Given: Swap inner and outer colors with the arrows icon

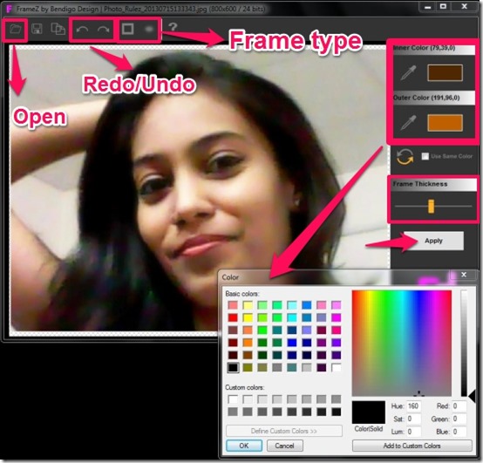Looking at the screenshot, I should coord(405,157).
